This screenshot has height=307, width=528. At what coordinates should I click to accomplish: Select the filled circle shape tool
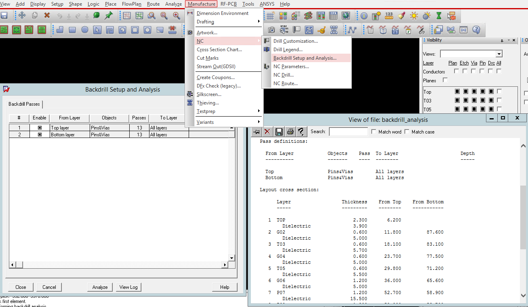tap(85, 30)
